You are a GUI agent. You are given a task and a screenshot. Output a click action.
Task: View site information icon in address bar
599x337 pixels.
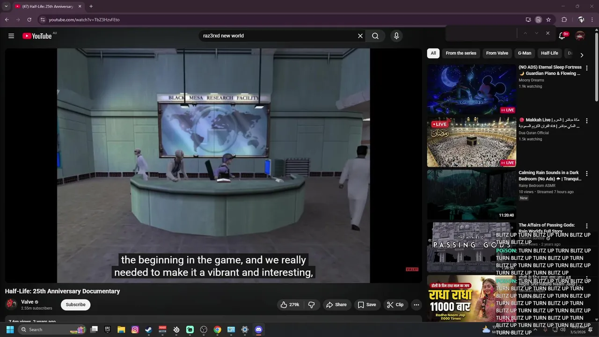[43, 20]
